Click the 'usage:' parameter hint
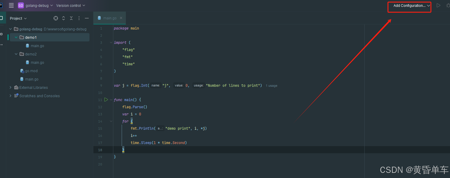 pos(199,86)
